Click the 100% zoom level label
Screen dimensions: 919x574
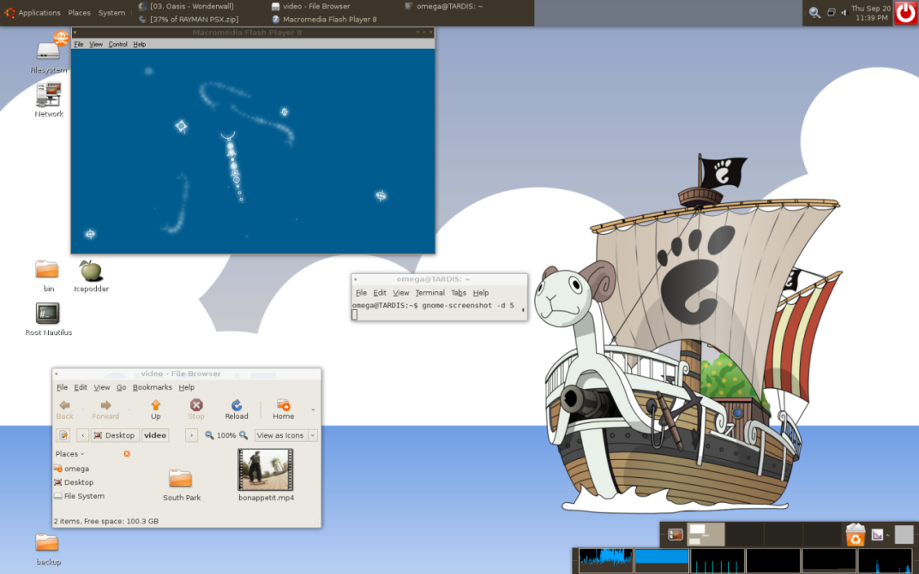coord(226,435)
